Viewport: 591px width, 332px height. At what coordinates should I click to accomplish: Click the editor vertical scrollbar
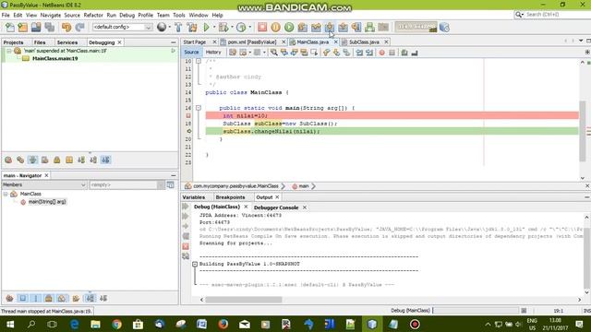coord(583,132)
